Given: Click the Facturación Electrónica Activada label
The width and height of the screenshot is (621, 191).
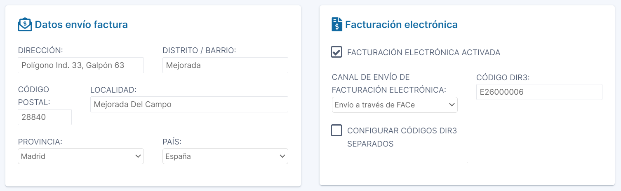Looking at the screenshot, I should click(423, 53).
